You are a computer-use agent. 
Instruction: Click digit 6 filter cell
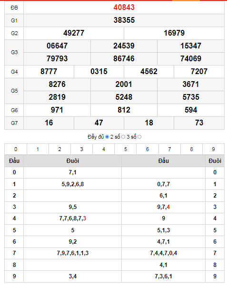[x=148, y=149]
